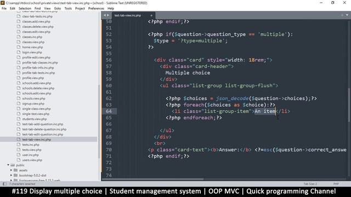The height and width of the screenshot is (197, 351).
Task: Open profile-tab-info.inc.php file
Action: tap(38, 68)
